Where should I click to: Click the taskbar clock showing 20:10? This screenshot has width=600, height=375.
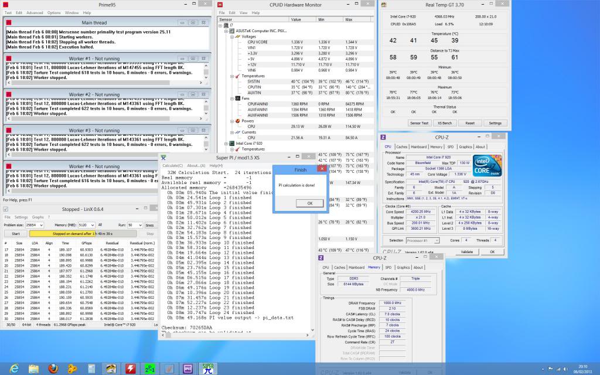tap(582, 369)
